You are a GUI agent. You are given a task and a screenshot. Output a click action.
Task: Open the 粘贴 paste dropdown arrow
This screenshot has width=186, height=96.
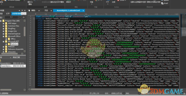click(x=2, y=4)
